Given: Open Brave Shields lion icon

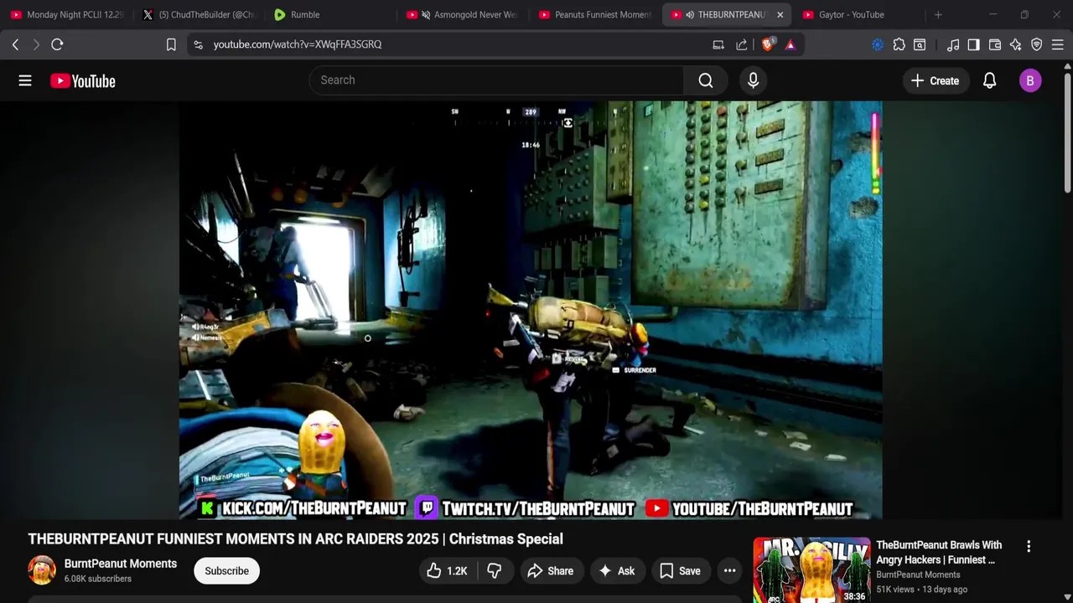Looking at the screenshot, I should [767, 44].
